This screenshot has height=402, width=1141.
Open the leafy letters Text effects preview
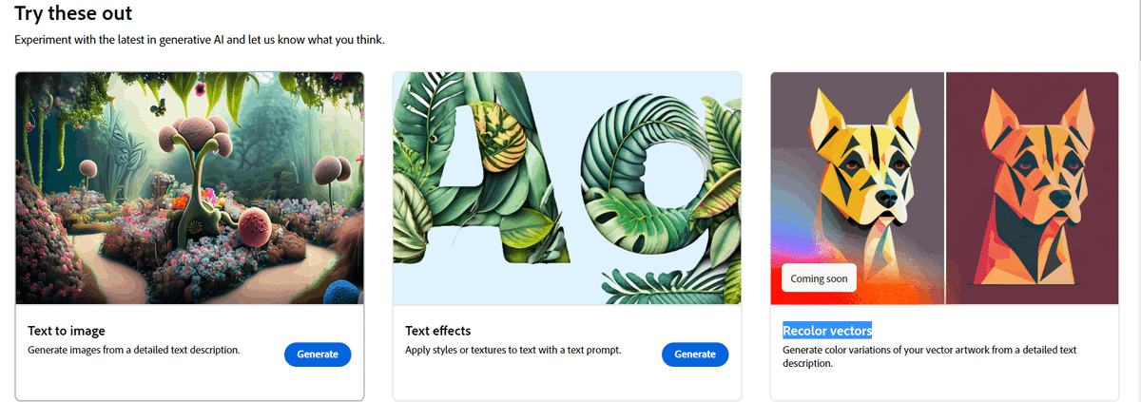point(567,188)
